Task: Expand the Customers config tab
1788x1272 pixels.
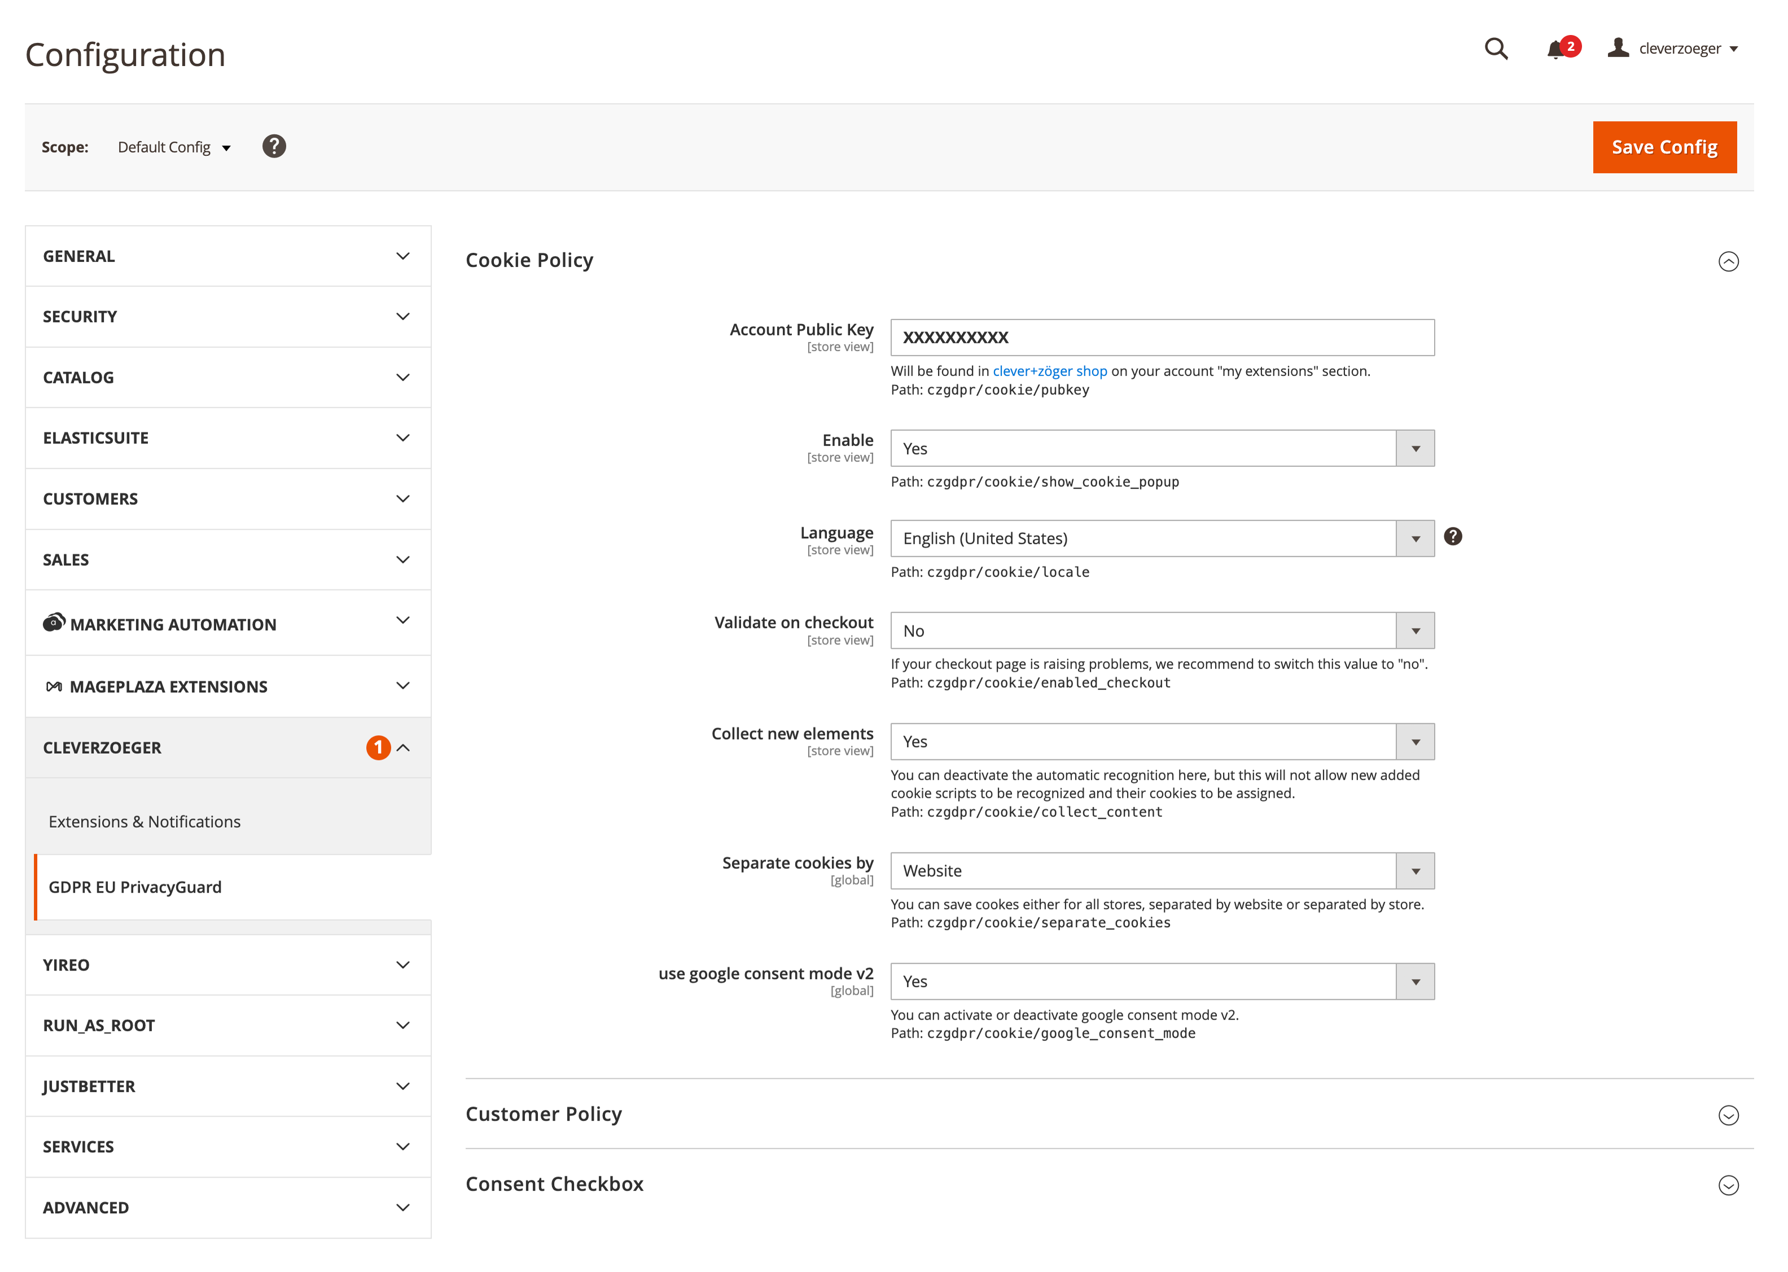Action: pos(228,499)
